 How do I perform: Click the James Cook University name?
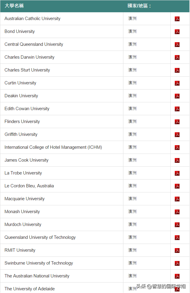(26, 160)
